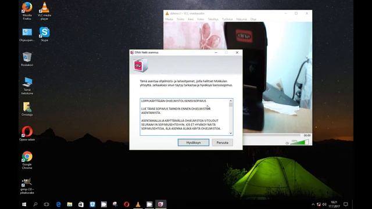Minimize the DNA Netti asennus dialog
The image size is (372, 209).
216,52
